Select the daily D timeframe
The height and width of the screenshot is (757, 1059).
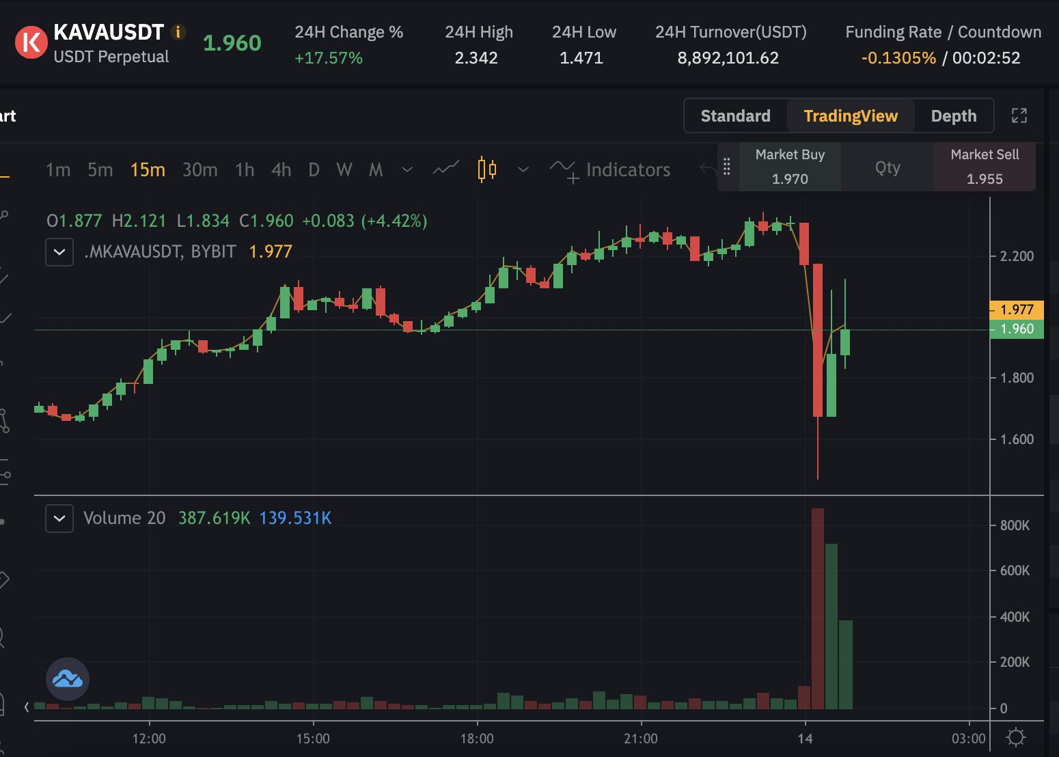click(314, 169)
